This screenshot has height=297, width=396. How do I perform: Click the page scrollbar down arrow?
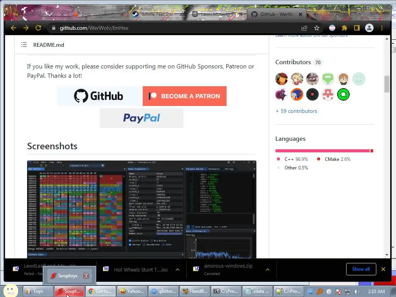(387, 255)
